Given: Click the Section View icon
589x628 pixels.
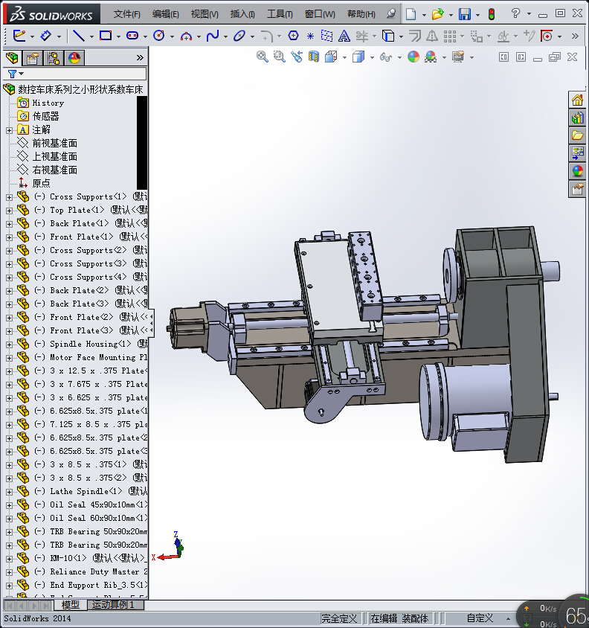Looking at the screenshot, I should coord(314,57).
